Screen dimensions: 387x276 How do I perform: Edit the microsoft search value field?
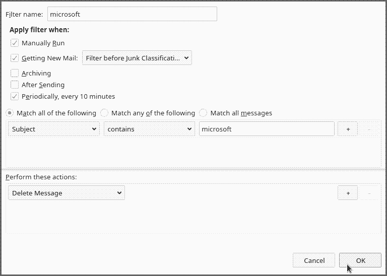point(267,129)
